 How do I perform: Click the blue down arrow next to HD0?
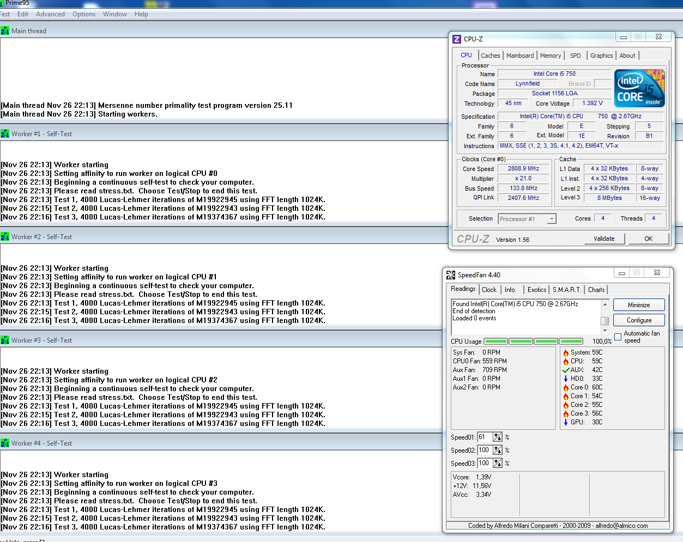[566, 379]
